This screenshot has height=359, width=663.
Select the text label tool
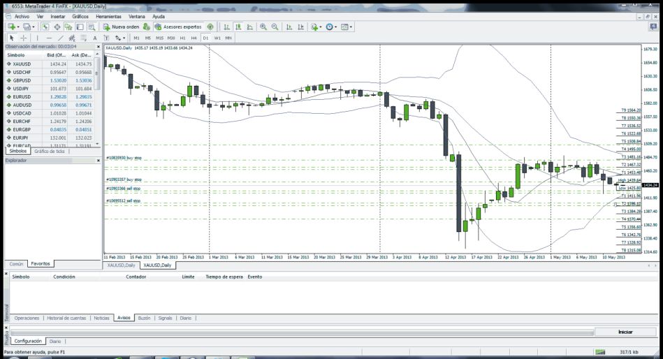click(x=94, y=38)
